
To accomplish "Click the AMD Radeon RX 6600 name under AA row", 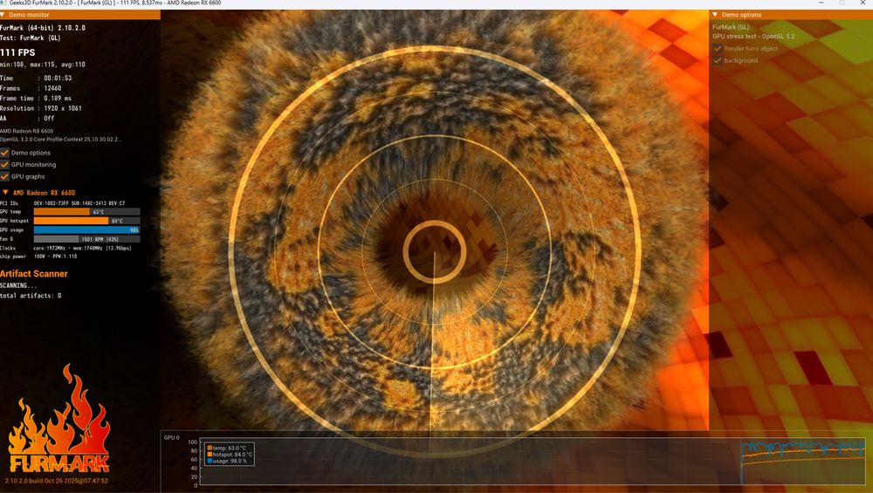I will coord(27,131).
